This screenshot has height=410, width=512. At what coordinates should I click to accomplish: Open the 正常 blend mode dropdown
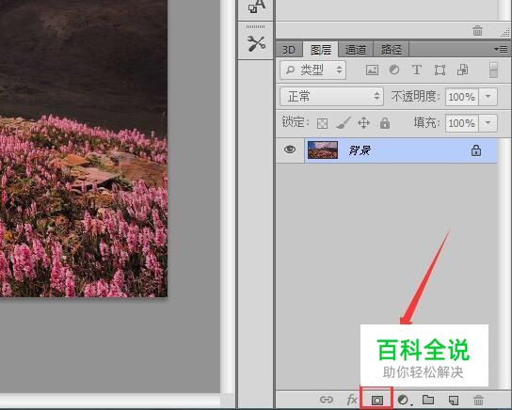point(331,97)
